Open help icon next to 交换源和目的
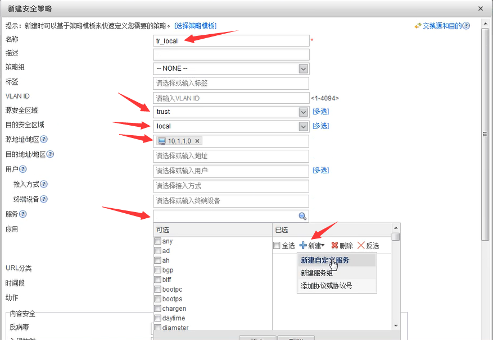Viewport: 493px width, 340px height. (466, 26)
